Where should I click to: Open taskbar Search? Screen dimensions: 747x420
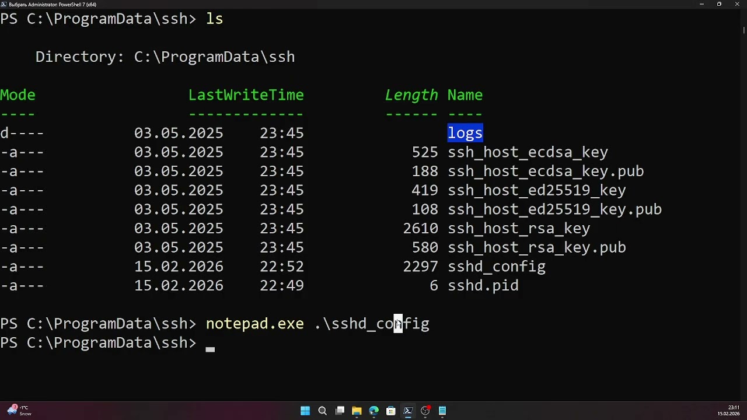pos(322,411)
